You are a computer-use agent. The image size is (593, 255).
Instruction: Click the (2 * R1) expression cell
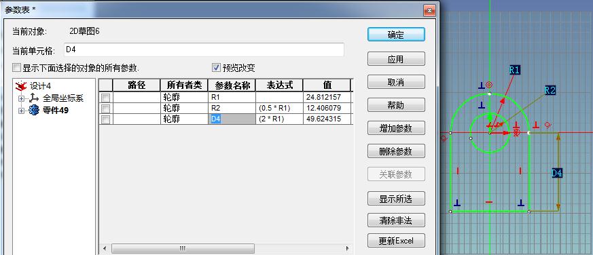(279, 119)
